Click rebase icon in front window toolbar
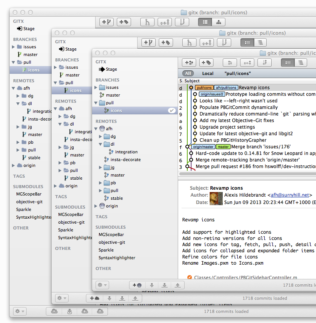Viewport: 316px width, 323px height. [x=265, y=63]
